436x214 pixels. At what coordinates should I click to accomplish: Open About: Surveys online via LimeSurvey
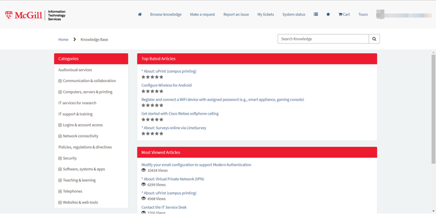click(174, 128)
